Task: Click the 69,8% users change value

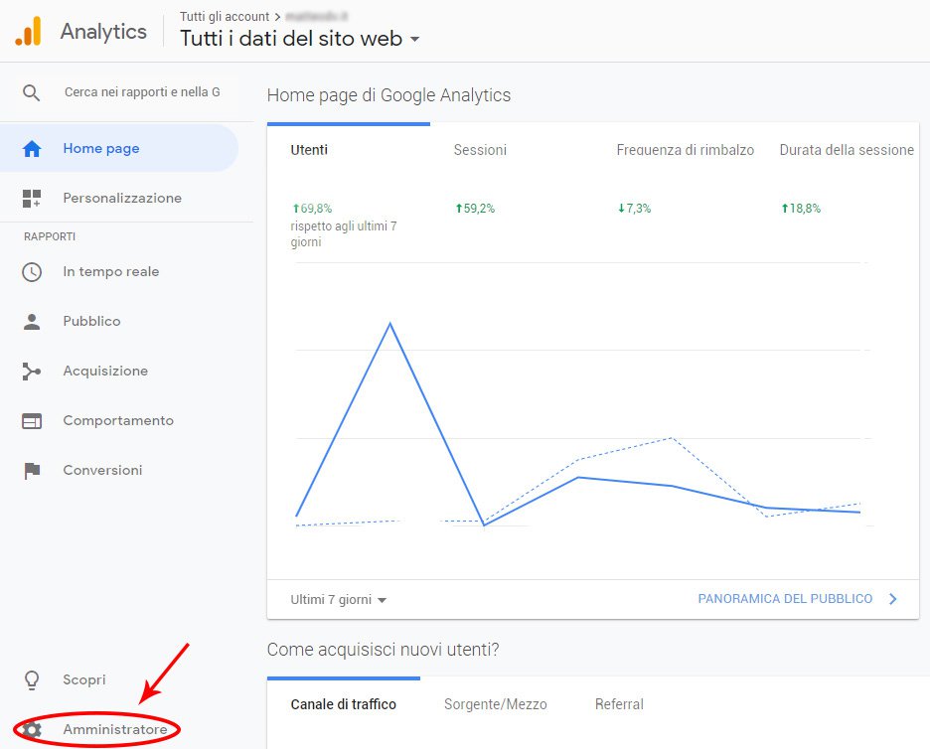Action: coord(312,209)
